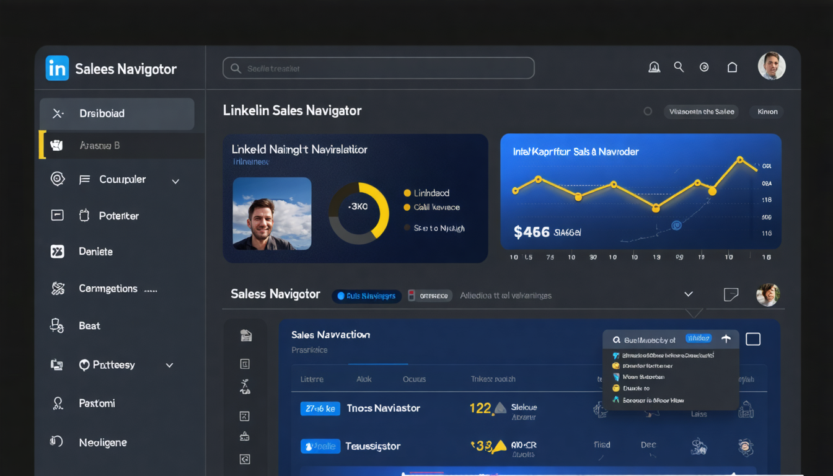This screenshot has width=833, height=476.
Task: Click the Kinon button
Action: (767, 112)
